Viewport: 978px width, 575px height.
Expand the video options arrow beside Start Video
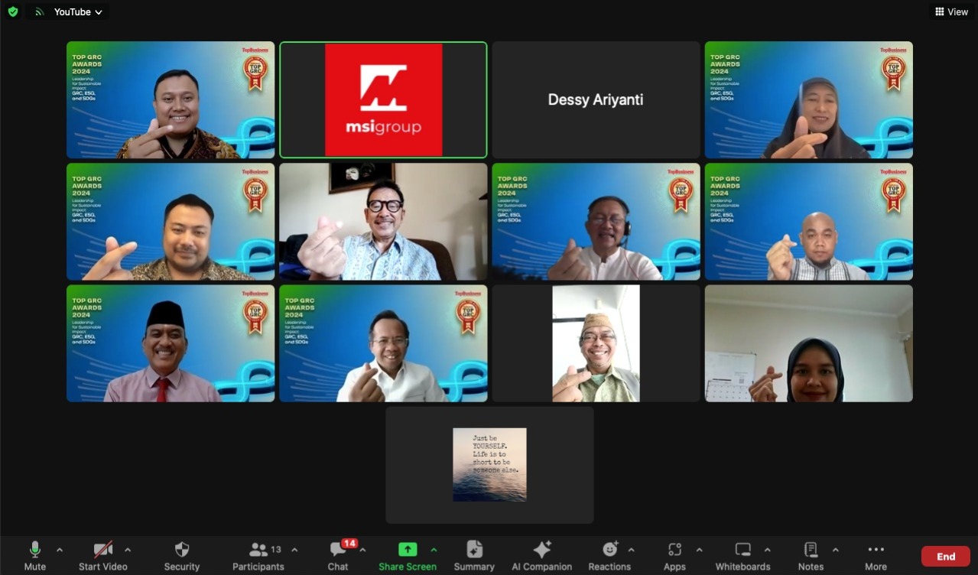point(128,550)
